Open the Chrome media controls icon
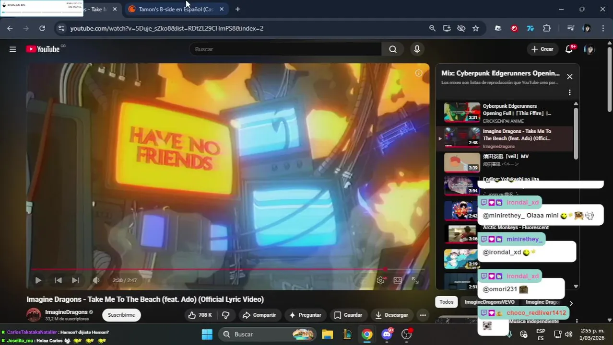Image resolution: width=613 pixels, height=345 pixels. (570, 28)
